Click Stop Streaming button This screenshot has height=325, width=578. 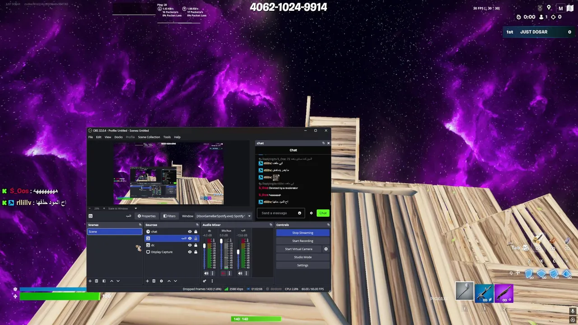click(x=303, y=233)
